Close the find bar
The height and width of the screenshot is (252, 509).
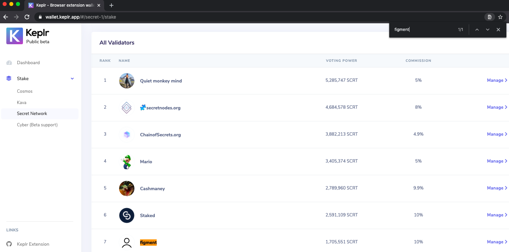point(498,30)
